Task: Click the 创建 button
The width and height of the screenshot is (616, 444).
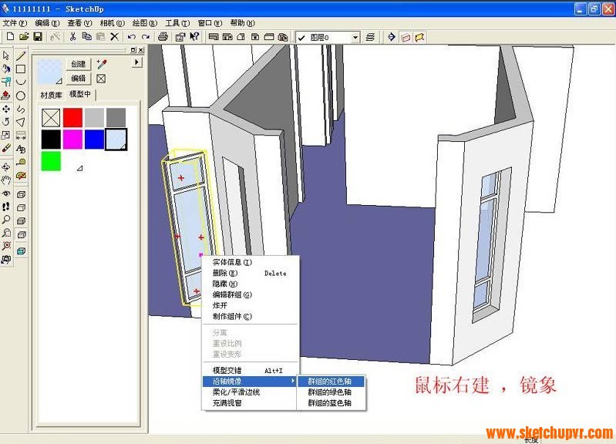Action: pos(79,64)
